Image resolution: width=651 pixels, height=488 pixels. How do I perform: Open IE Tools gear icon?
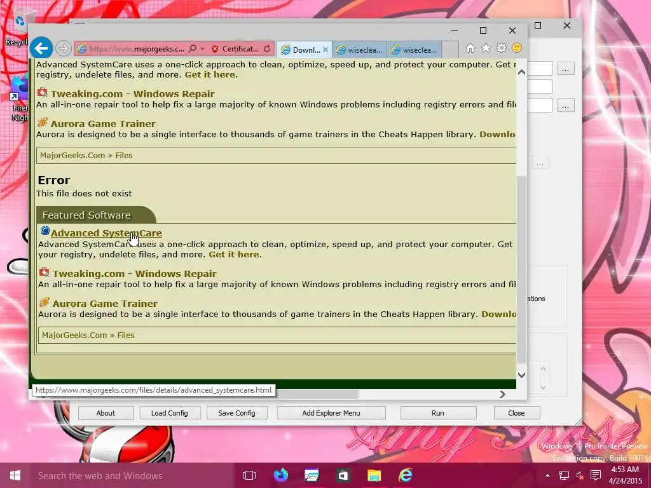pos(502,48)
